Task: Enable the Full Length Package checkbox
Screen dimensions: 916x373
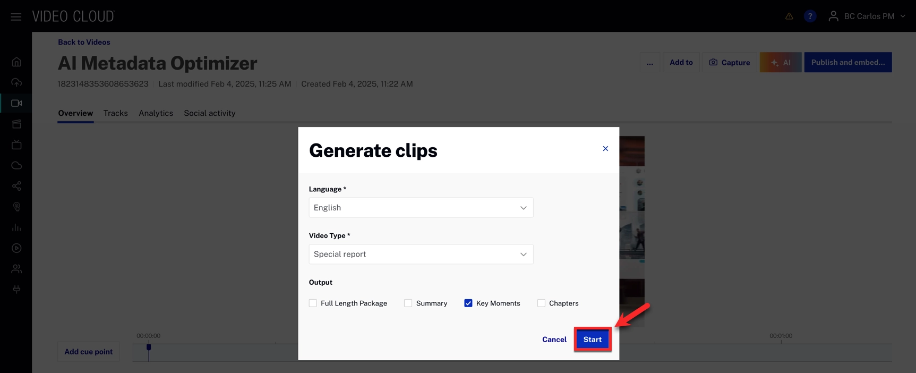Action: 313,303
